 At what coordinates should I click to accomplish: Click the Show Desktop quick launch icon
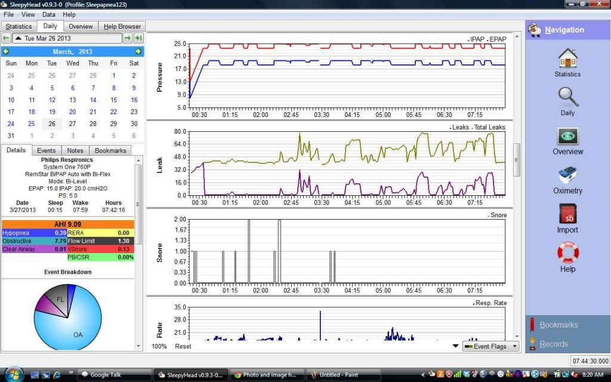35,375
